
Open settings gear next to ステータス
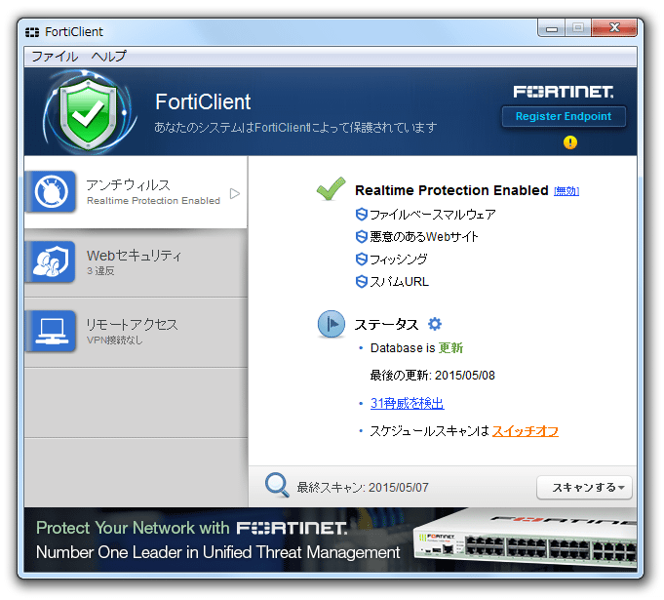435,324
